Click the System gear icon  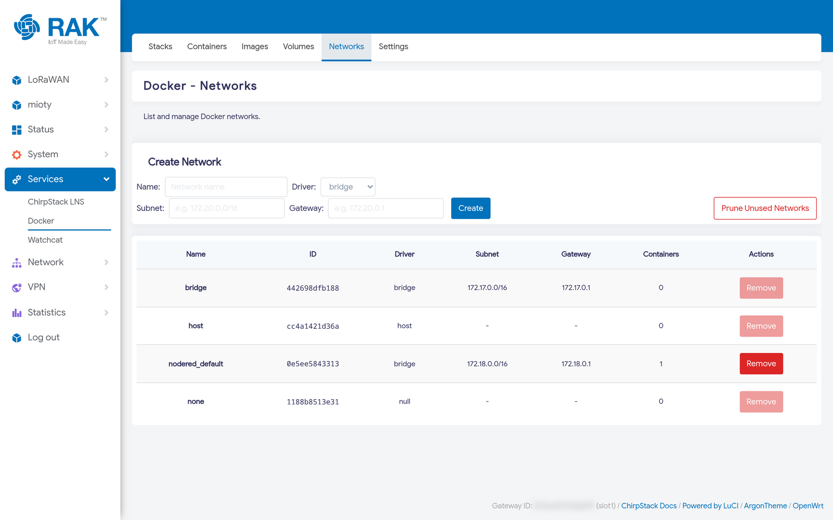tap(17, 155)
